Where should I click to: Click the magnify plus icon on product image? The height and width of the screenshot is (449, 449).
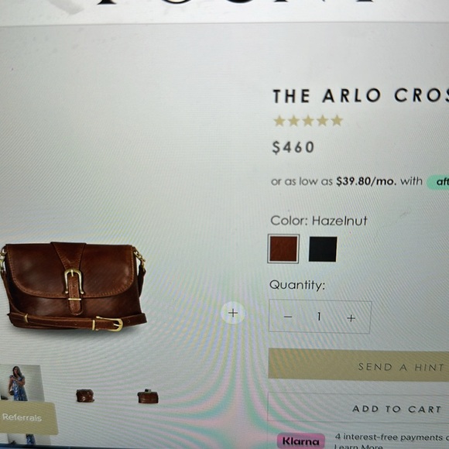pos(233,313)
